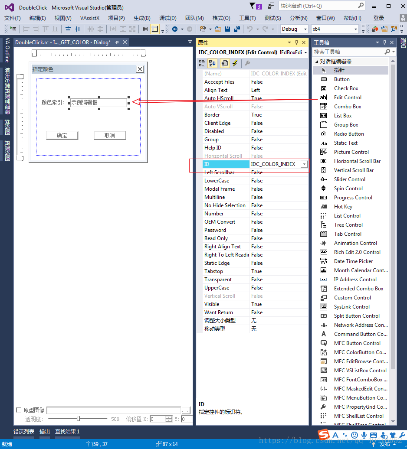Click the Read Only property row
407x449 pixels.
coord(255,238)
